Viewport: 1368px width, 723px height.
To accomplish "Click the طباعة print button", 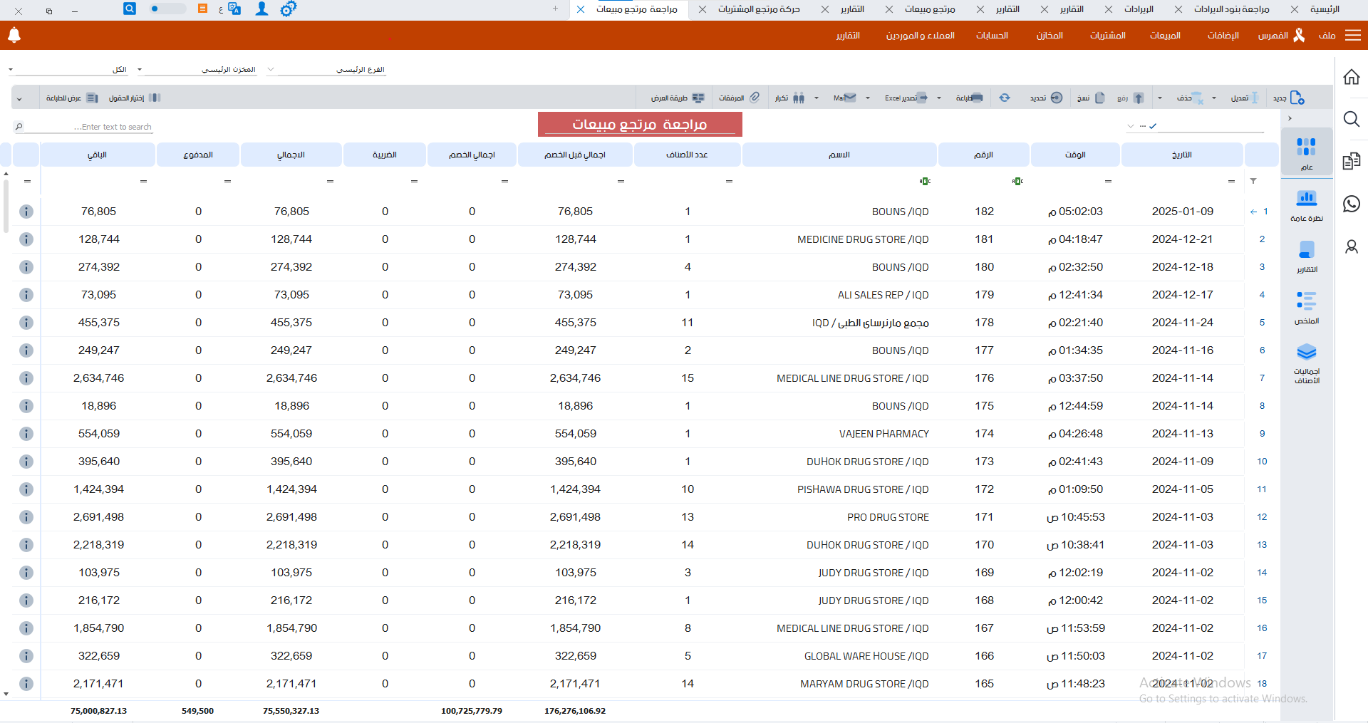I will coord(969,98).
